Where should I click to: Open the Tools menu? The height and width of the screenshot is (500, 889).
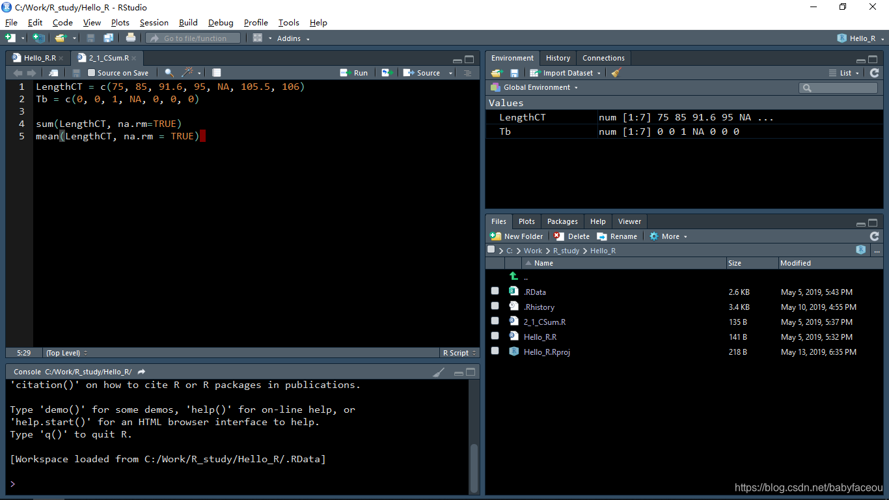289,23
